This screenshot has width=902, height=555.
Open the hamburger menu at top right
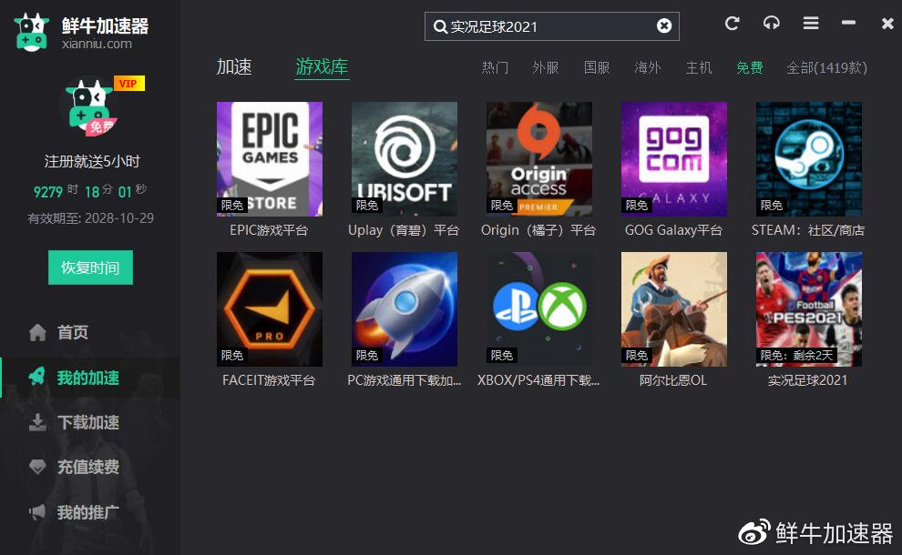pos(810,25)
